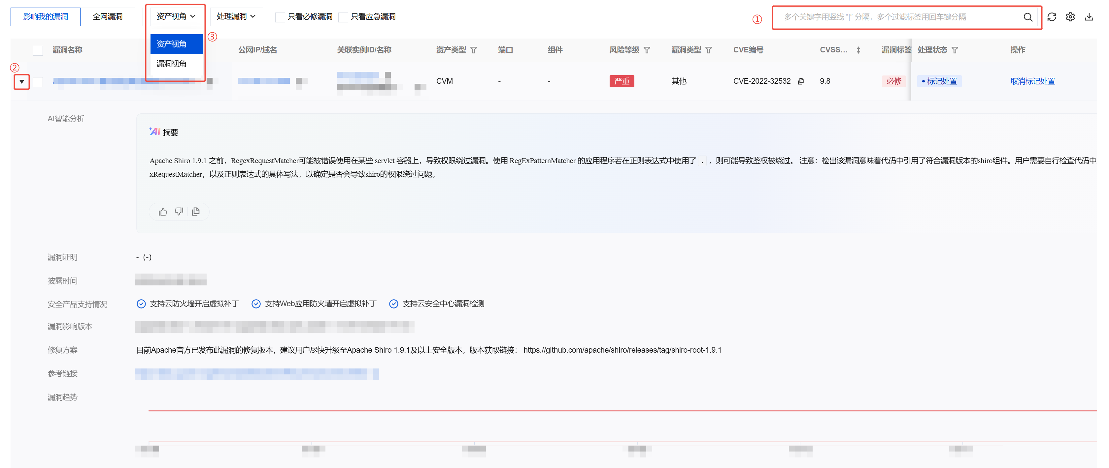This screenshot has width=1109, height=468.
Task: Open the column settings gear icon
Action: point(1070,17)
